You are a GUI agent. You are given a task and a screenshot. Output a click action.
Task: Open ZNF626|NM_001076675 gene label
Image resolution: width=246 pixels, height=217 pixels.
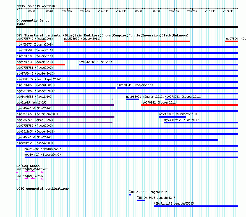tap(32, 169)
